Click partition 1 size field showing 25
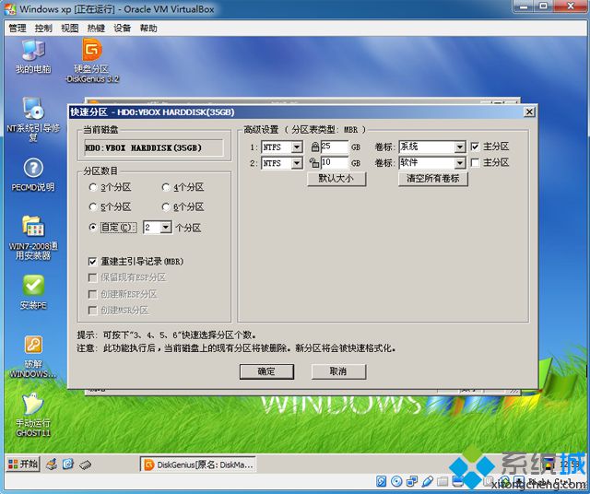Image resolution: width=590 pixels, height=494 pixels. pyautogui.click(x=335, y=147)
